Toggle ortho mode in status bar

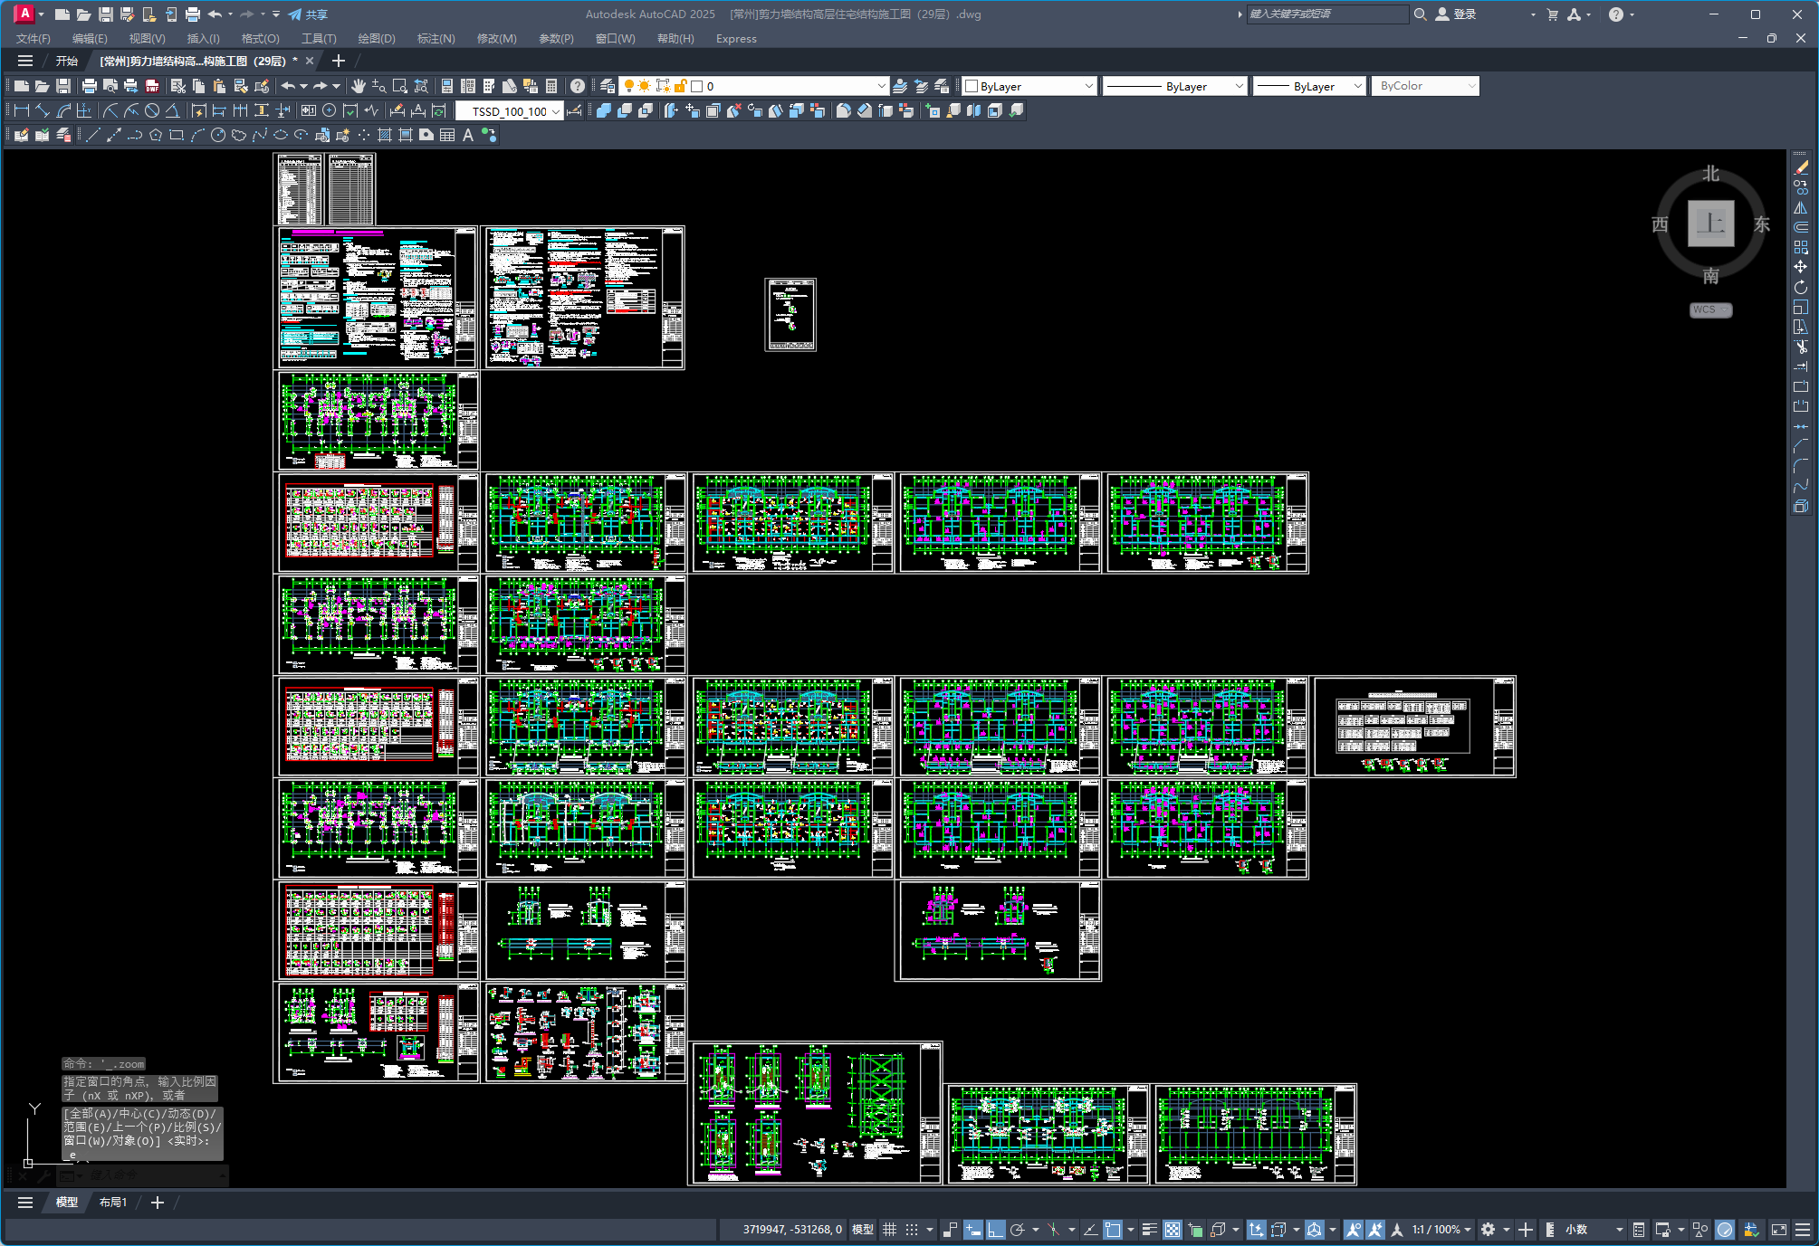click(995, 1230)
